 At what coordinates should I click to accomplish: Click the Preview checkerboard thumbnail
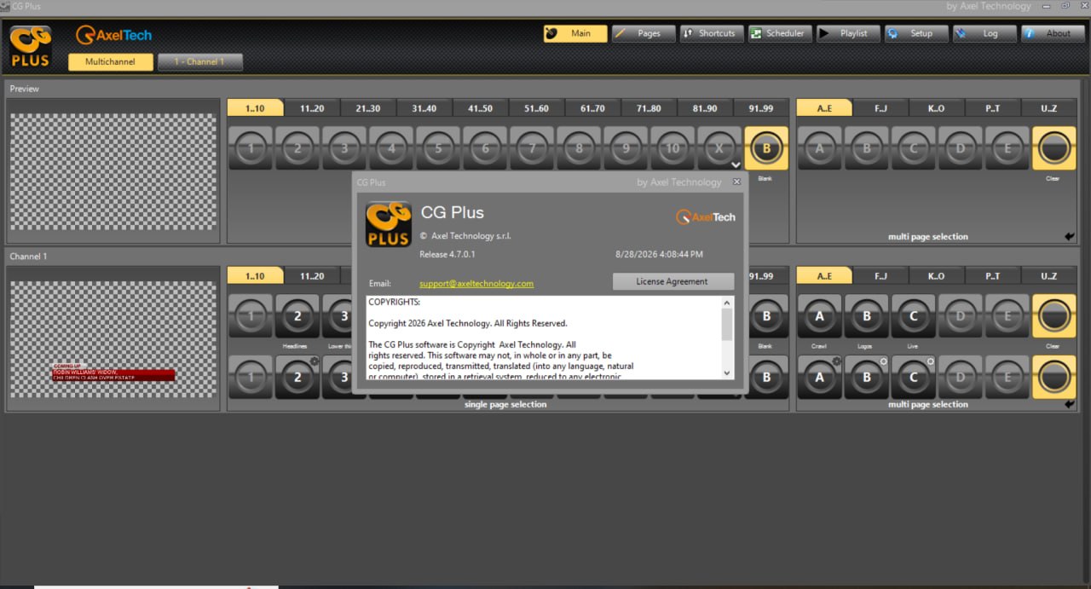click(x=113, y=171)
